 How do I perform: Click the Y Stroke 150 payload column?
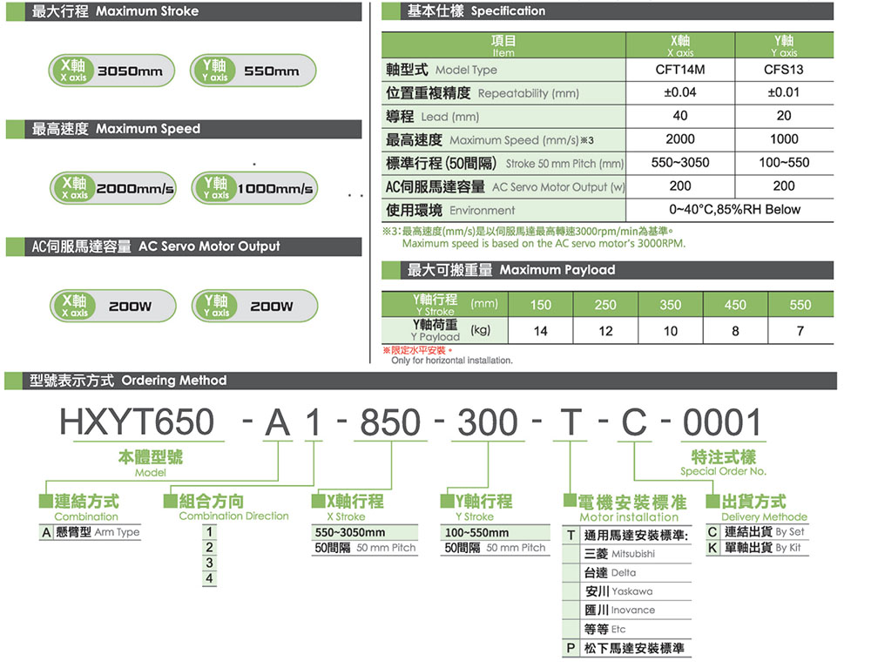tap(541, 305)
